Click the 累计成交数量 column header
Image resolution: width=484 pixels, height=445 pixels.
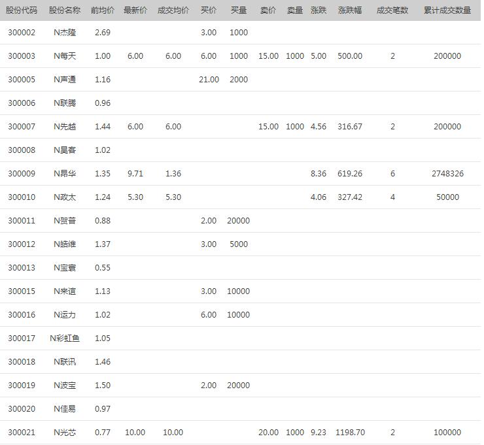point(447,10)
